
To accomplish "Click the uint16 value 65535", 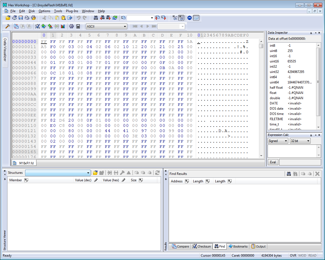I will coord(292,61).
